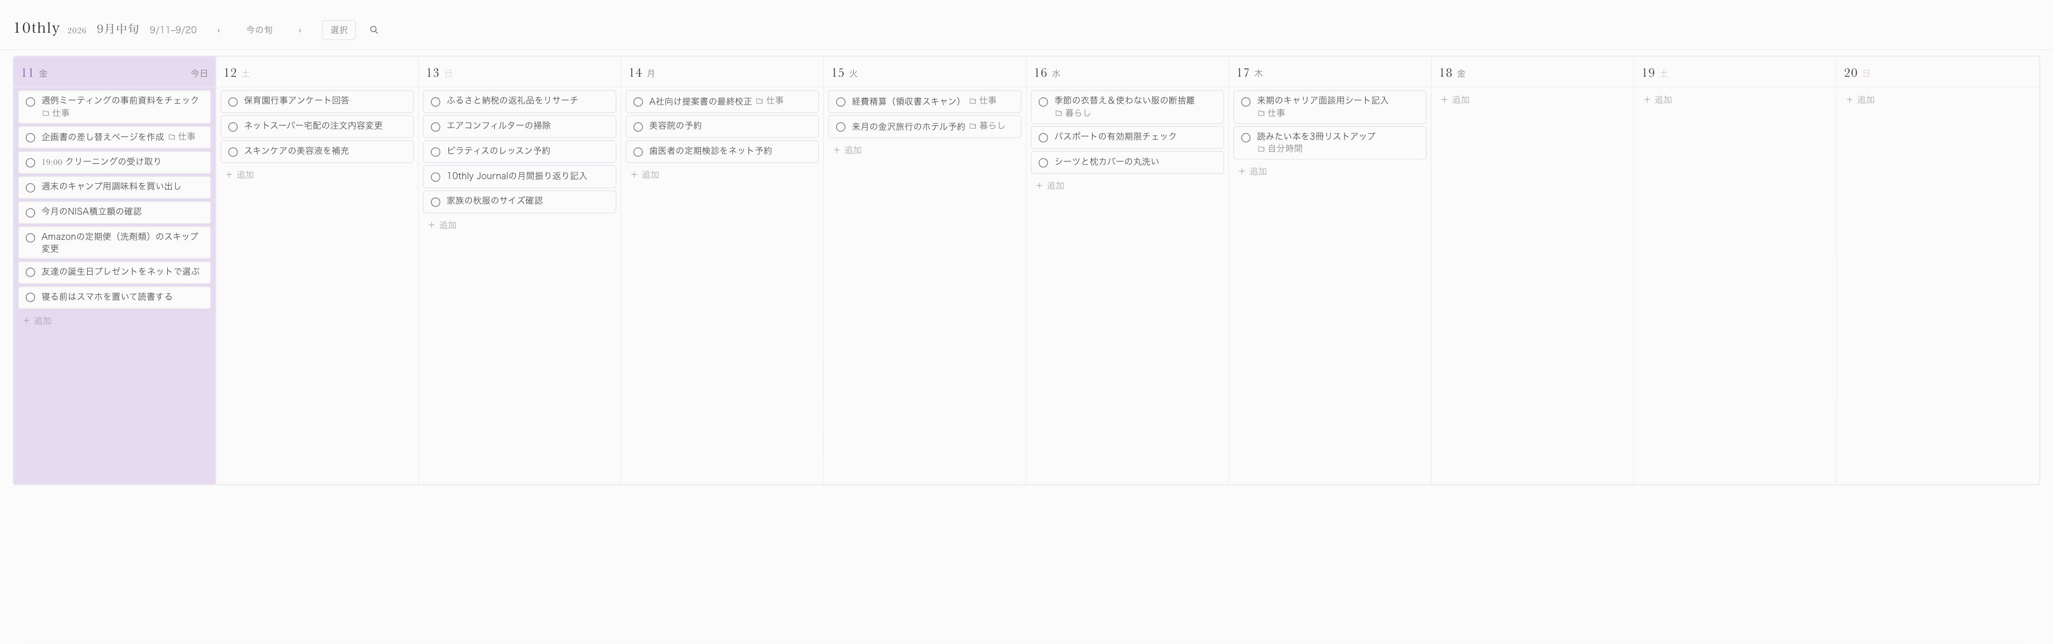Go to previous period with left chevron
The height and width of the screenshot is (644, 2053).
[218, 30]
